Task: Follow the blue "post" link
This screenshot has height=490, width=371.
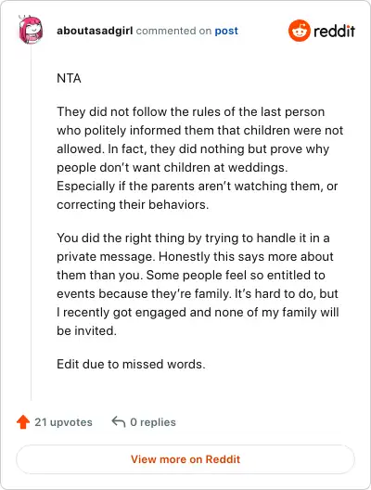Action: tap(226, 31)
